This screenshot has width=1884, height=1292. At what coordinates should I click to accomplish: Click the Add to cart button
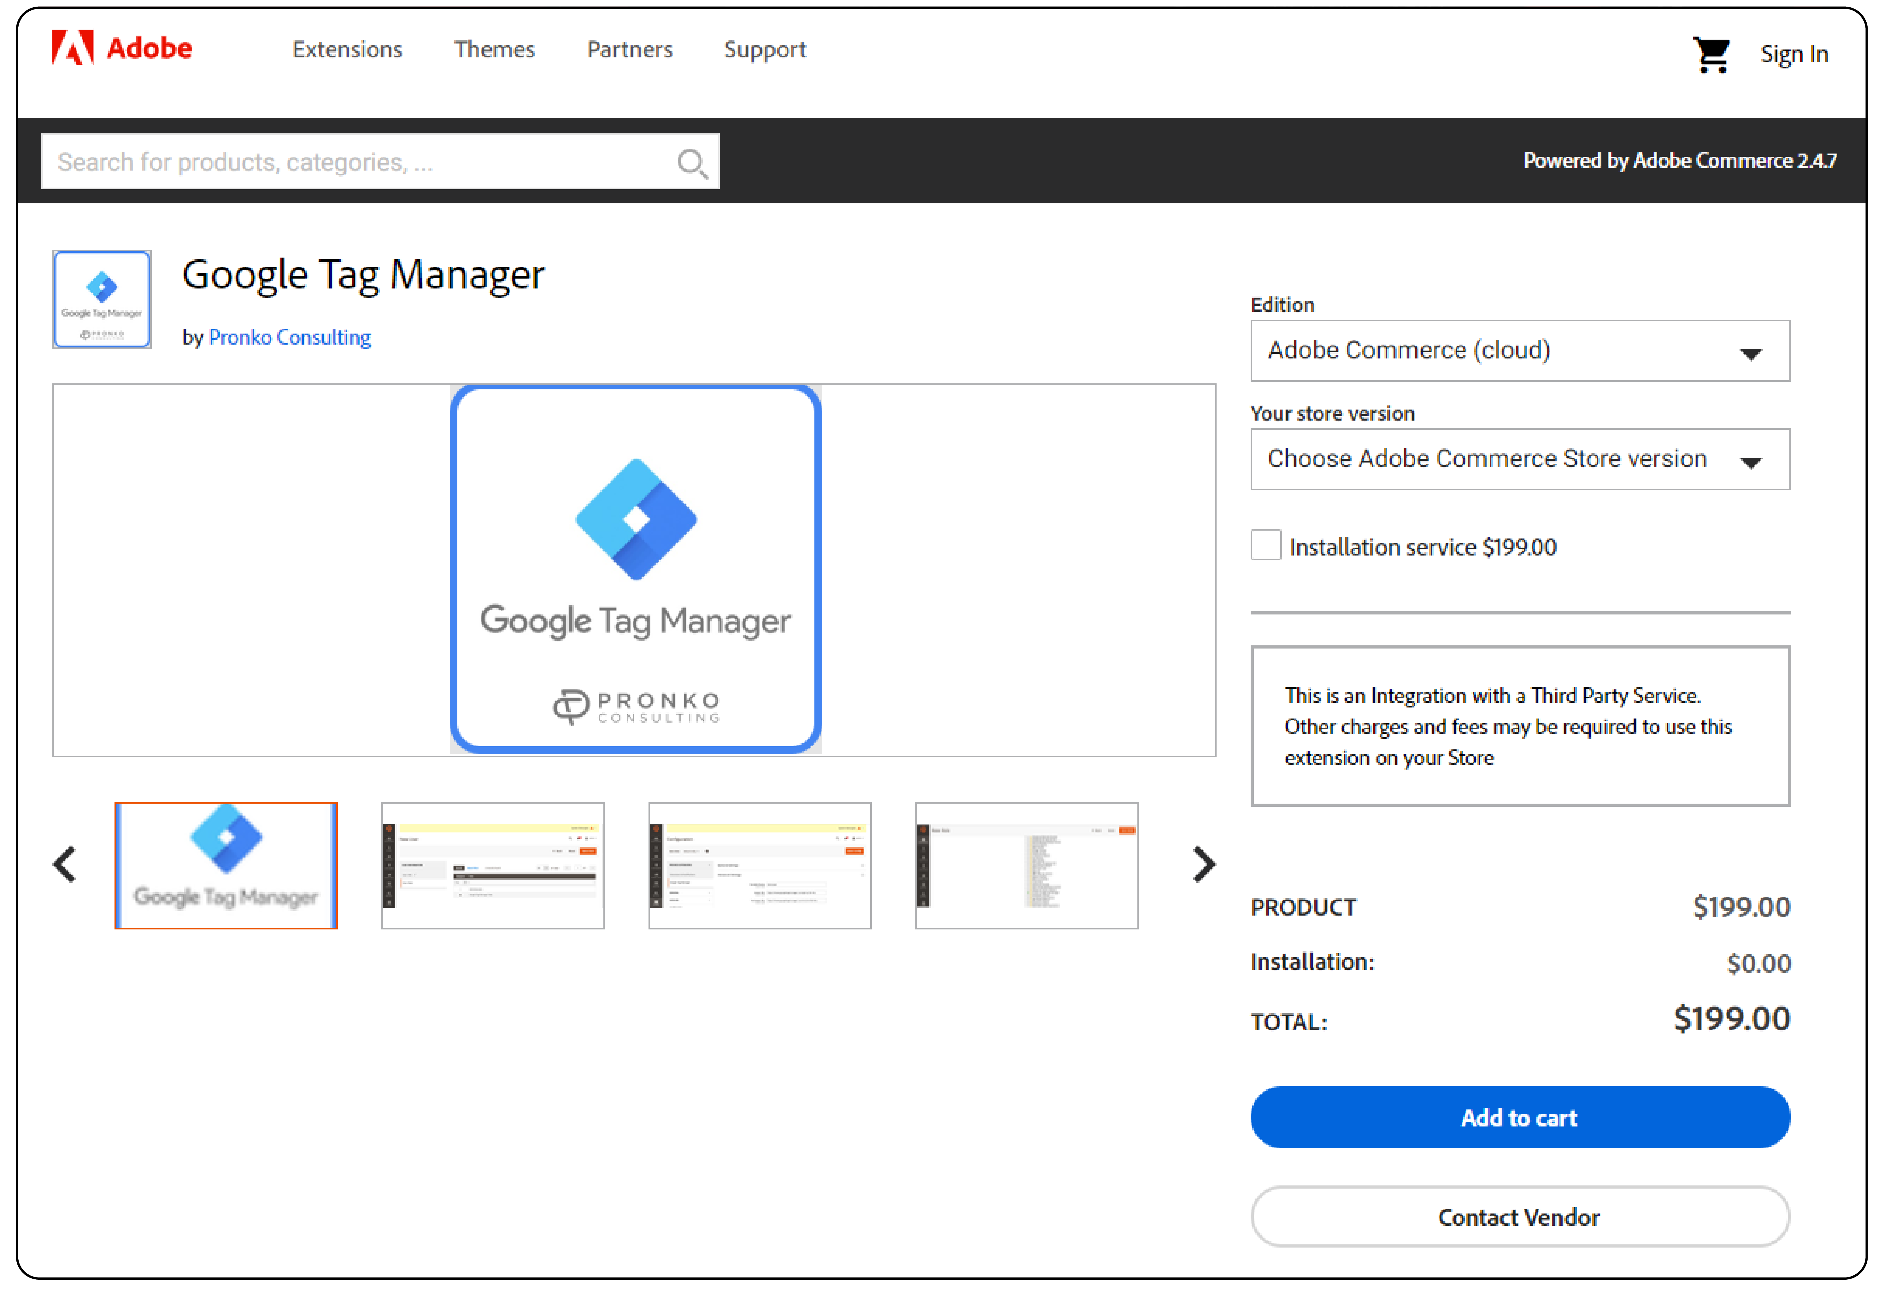(x=1520, y=1118)
